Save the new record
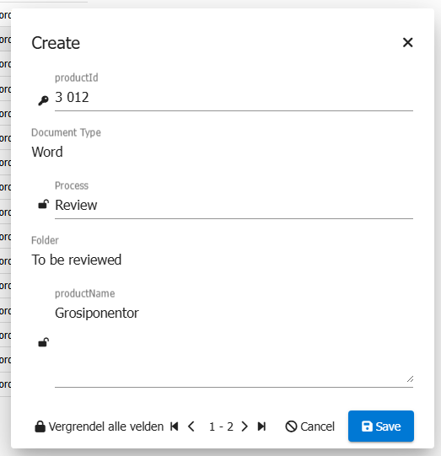The image size is (441, 456). (x=381, y=426)
